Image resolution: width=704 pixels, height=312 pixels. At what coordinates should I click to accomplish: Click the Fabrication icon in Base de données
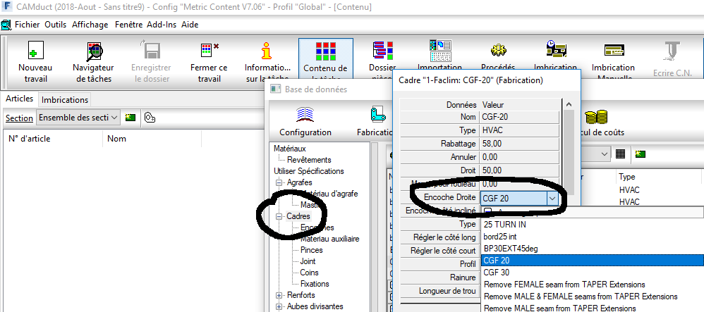378,116
